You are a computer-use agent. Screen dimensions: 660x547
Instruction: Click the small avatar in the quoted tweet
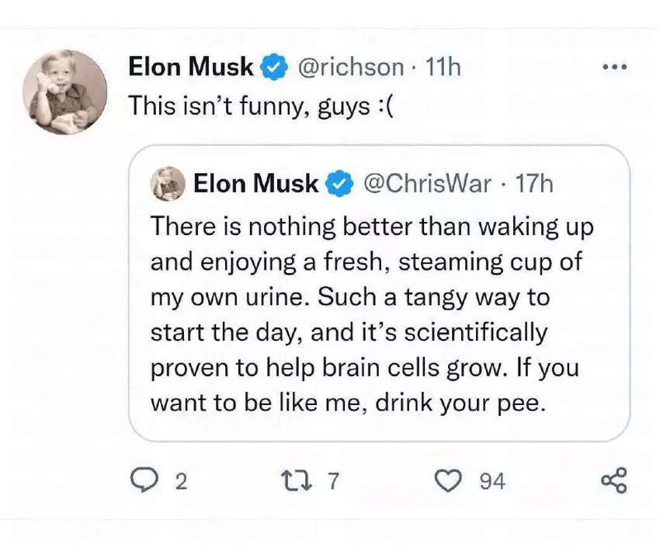[168, 183]
